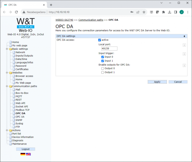Image resolution: width=192 pixels, height=162 pixels.
Task: Open Box-to-Box page
Action: tap(22, 93)
